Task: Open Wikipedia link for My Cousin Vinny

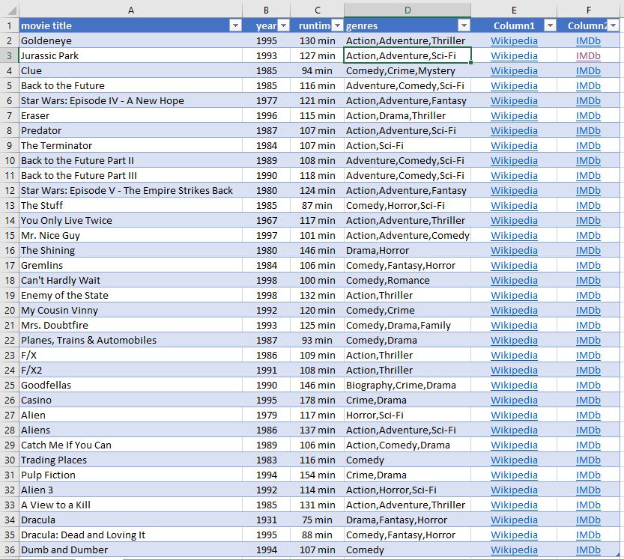Action: [514, 310]
